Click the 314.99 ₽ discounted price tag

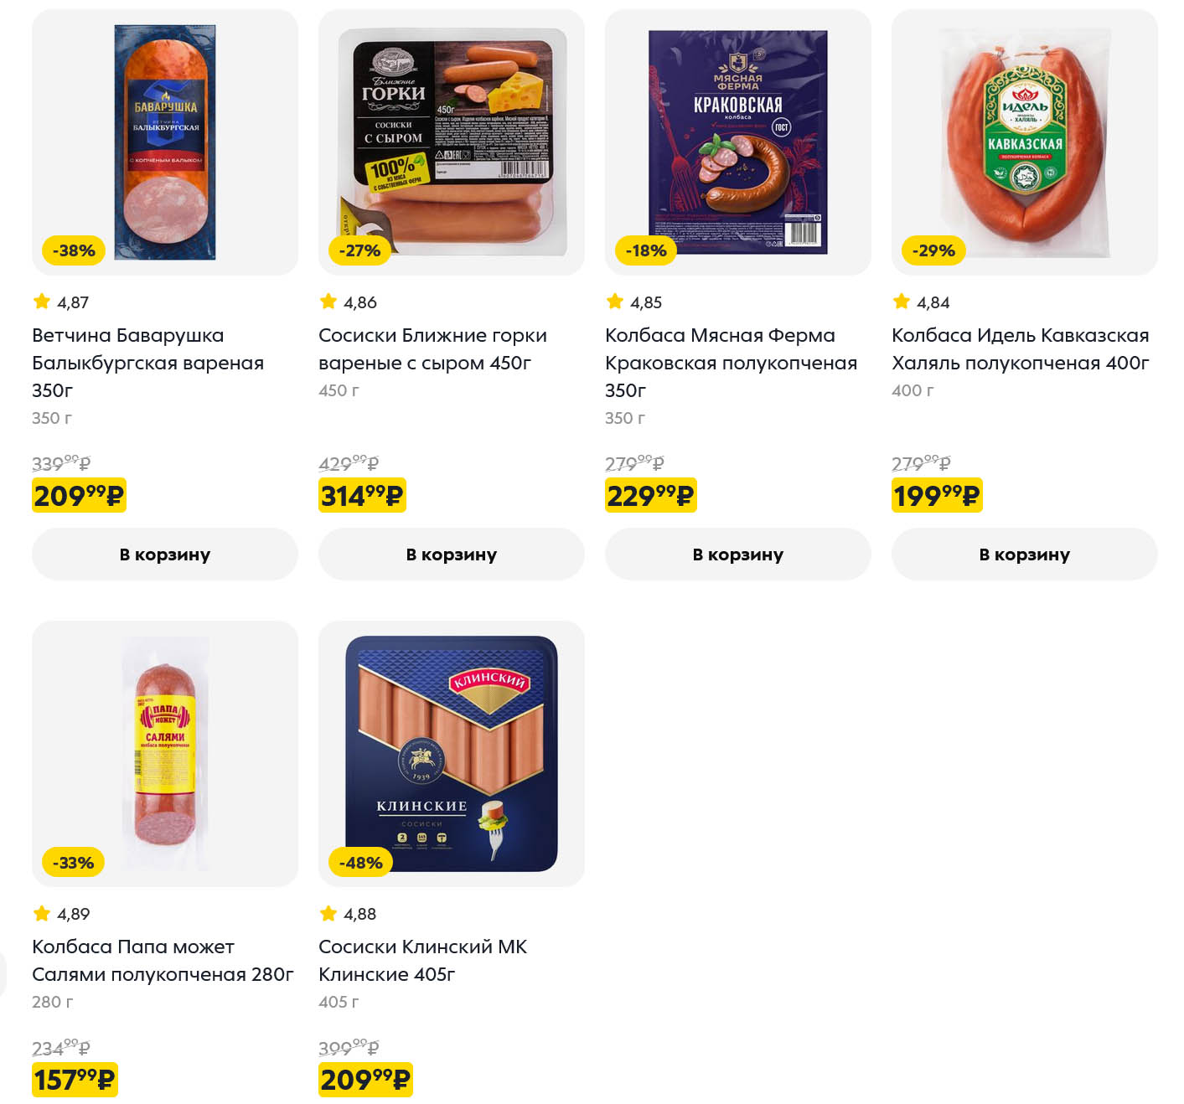click(362, 496)
